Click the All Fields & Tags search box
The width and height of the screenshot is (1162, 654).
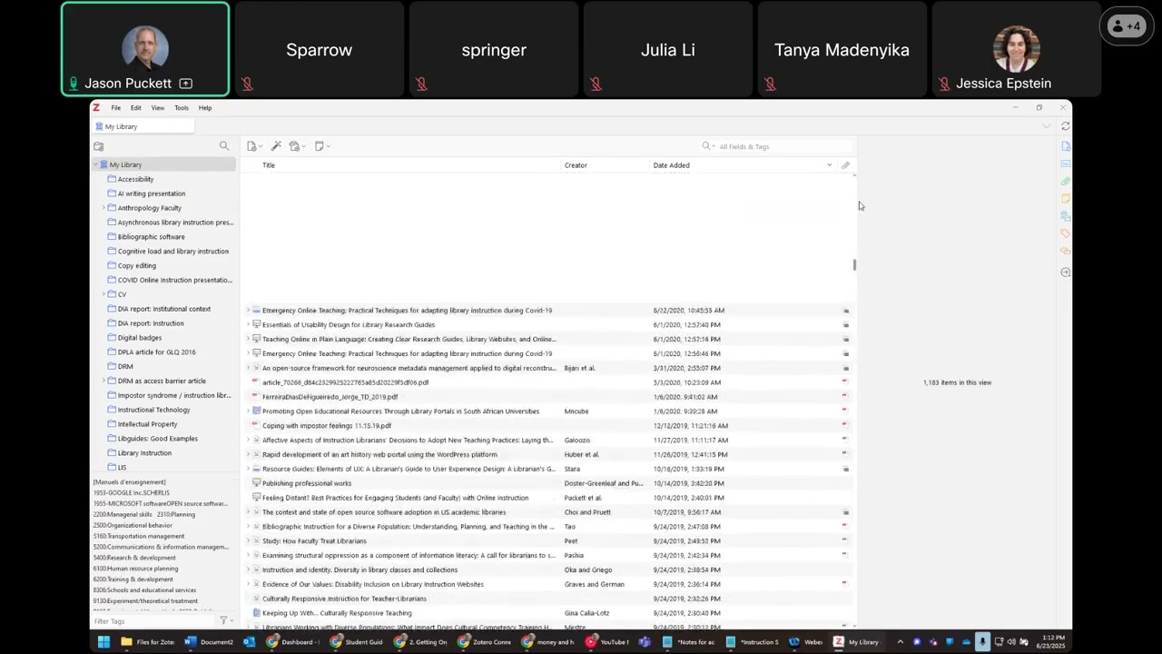(784, 146)
